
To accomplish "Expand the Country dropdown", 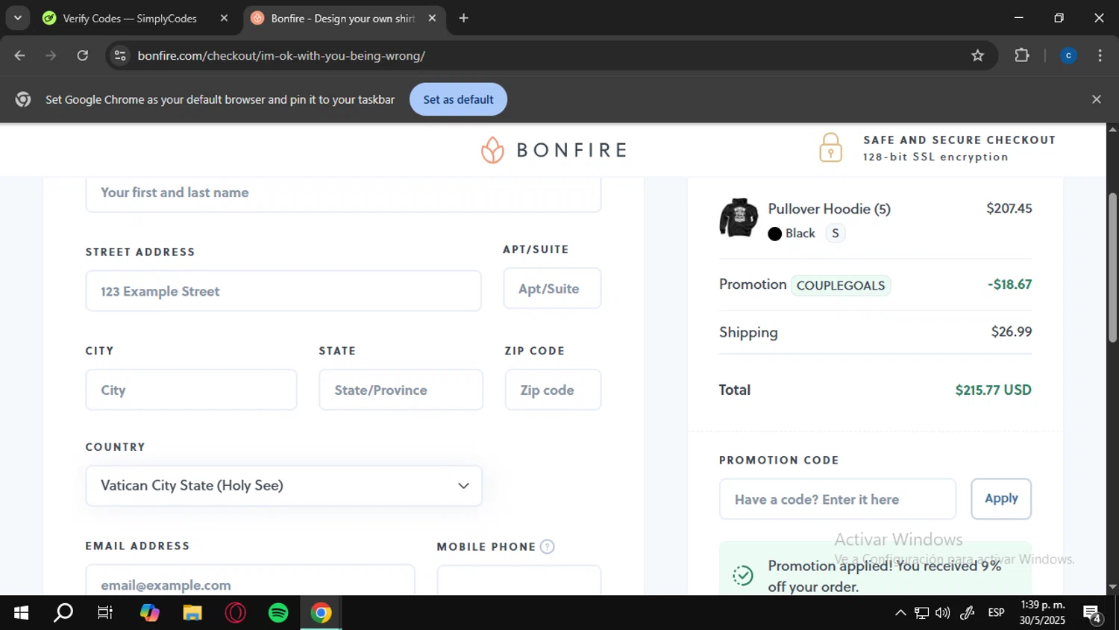I will (x=283, y=486).
